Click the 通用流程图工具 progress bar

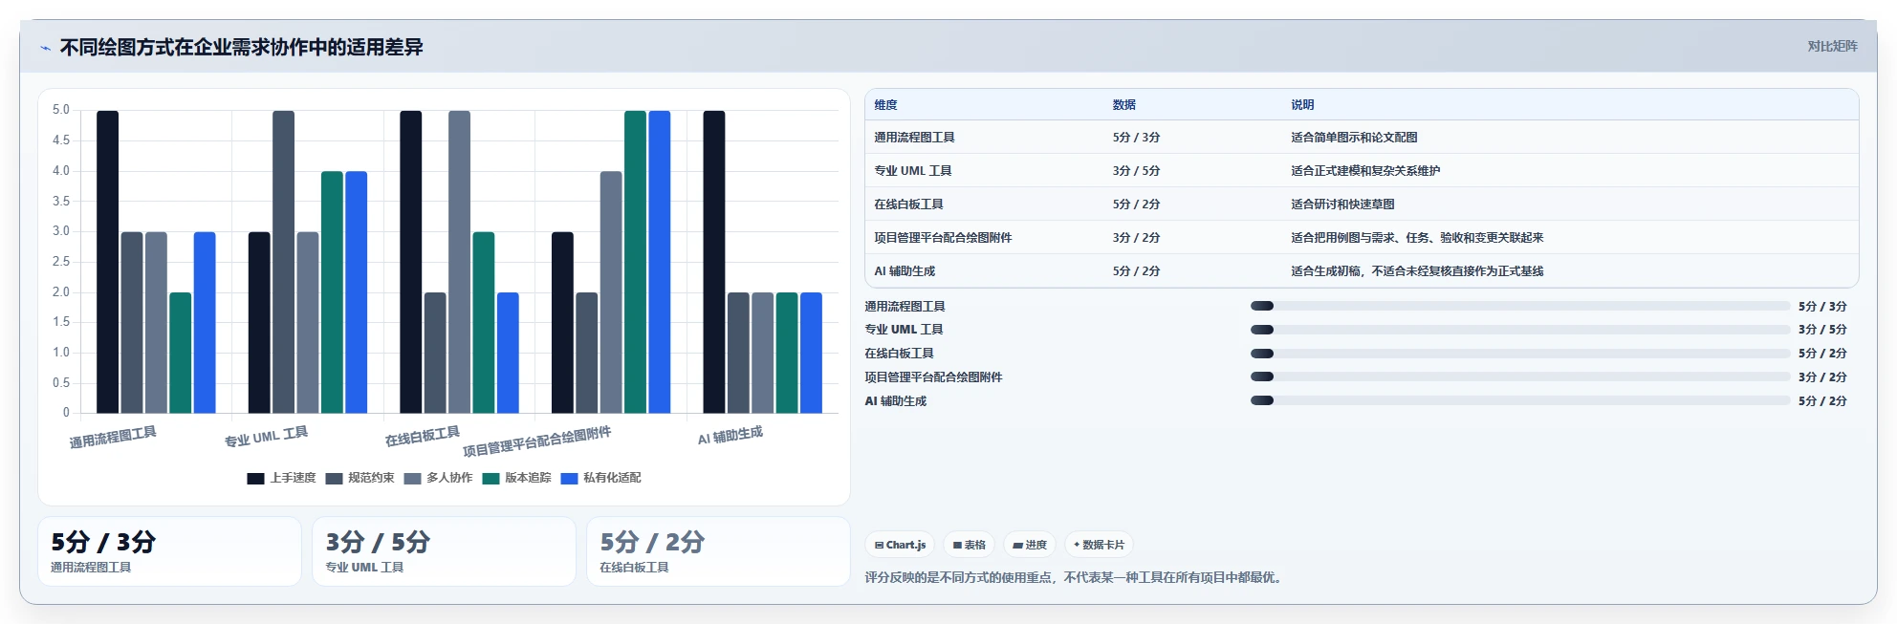pos(1520,306)
